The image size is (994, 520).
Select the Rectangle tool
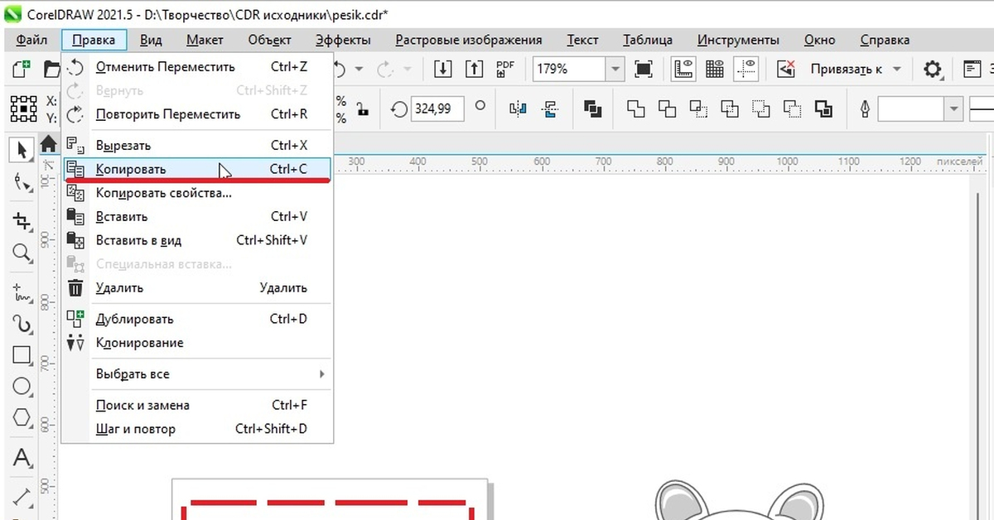pos(21,355)
